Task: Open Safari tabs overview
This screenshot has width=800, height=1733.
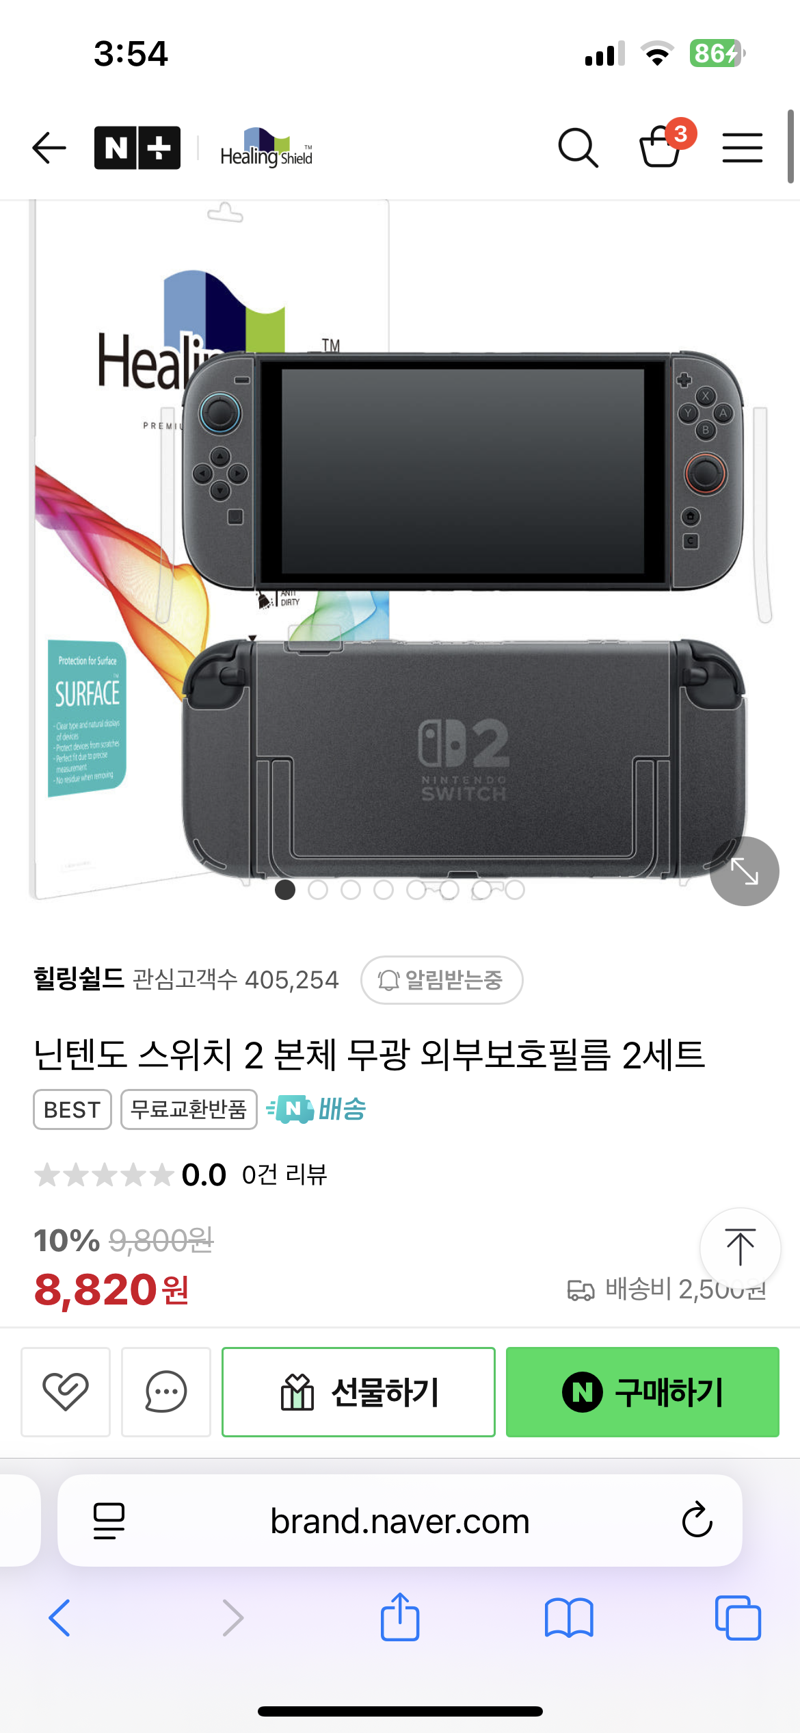Action: 738,1618
